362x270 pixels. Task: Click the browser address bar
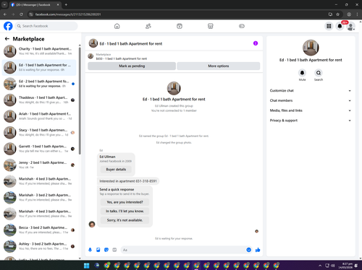pyautogui.click(x=179, y=14)
